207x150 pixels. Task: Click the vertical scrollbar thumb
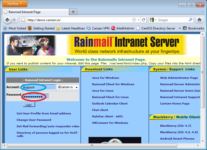pos(202,72)
